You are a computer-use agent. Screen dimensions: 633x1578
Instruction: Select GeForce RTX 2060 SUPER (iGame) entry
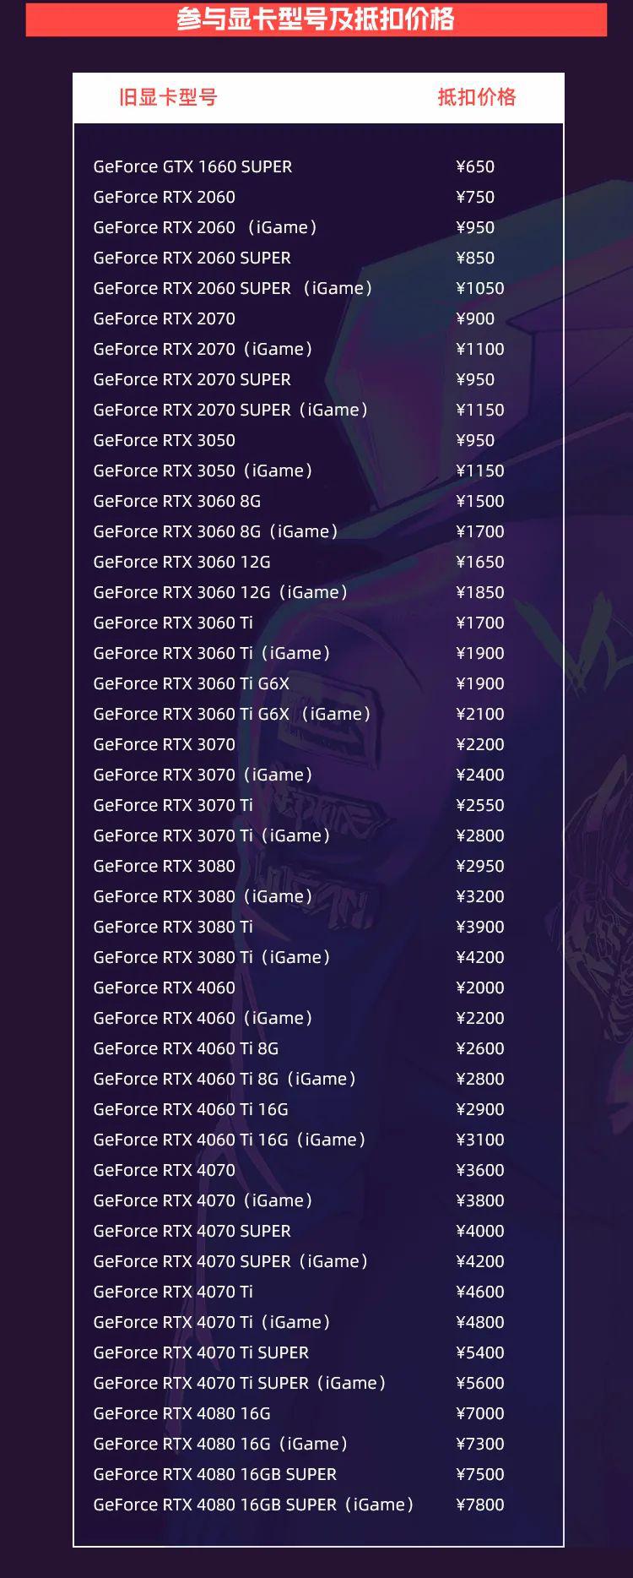[233, 288]
